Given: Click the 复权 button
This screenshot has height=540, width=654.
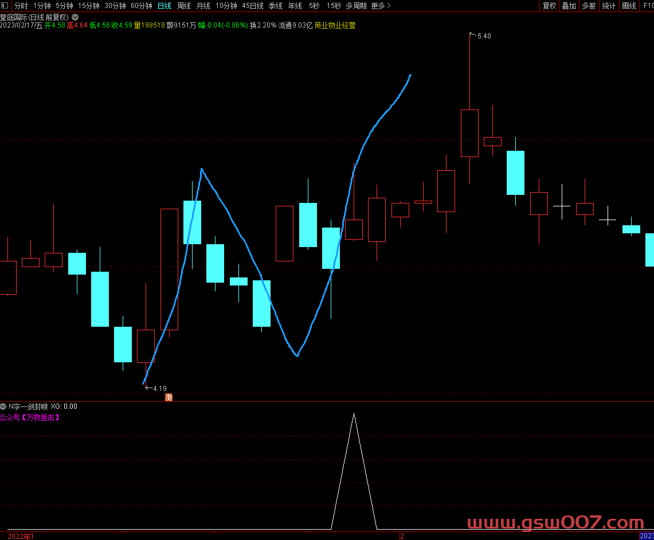Looking at the screenshot, I should pos(549,6).
